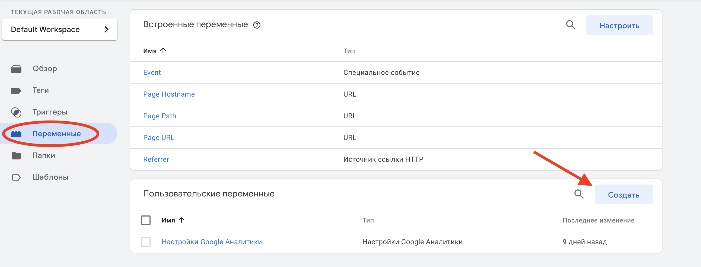Click URL type in Page Path row
701x267 pixels.
(350, 116)
